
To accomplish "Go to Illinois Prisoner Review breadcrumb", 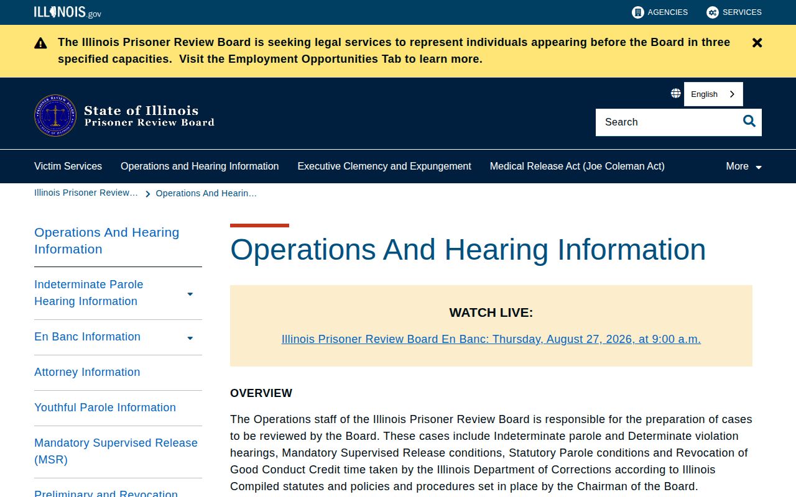I will pos(86,193).
